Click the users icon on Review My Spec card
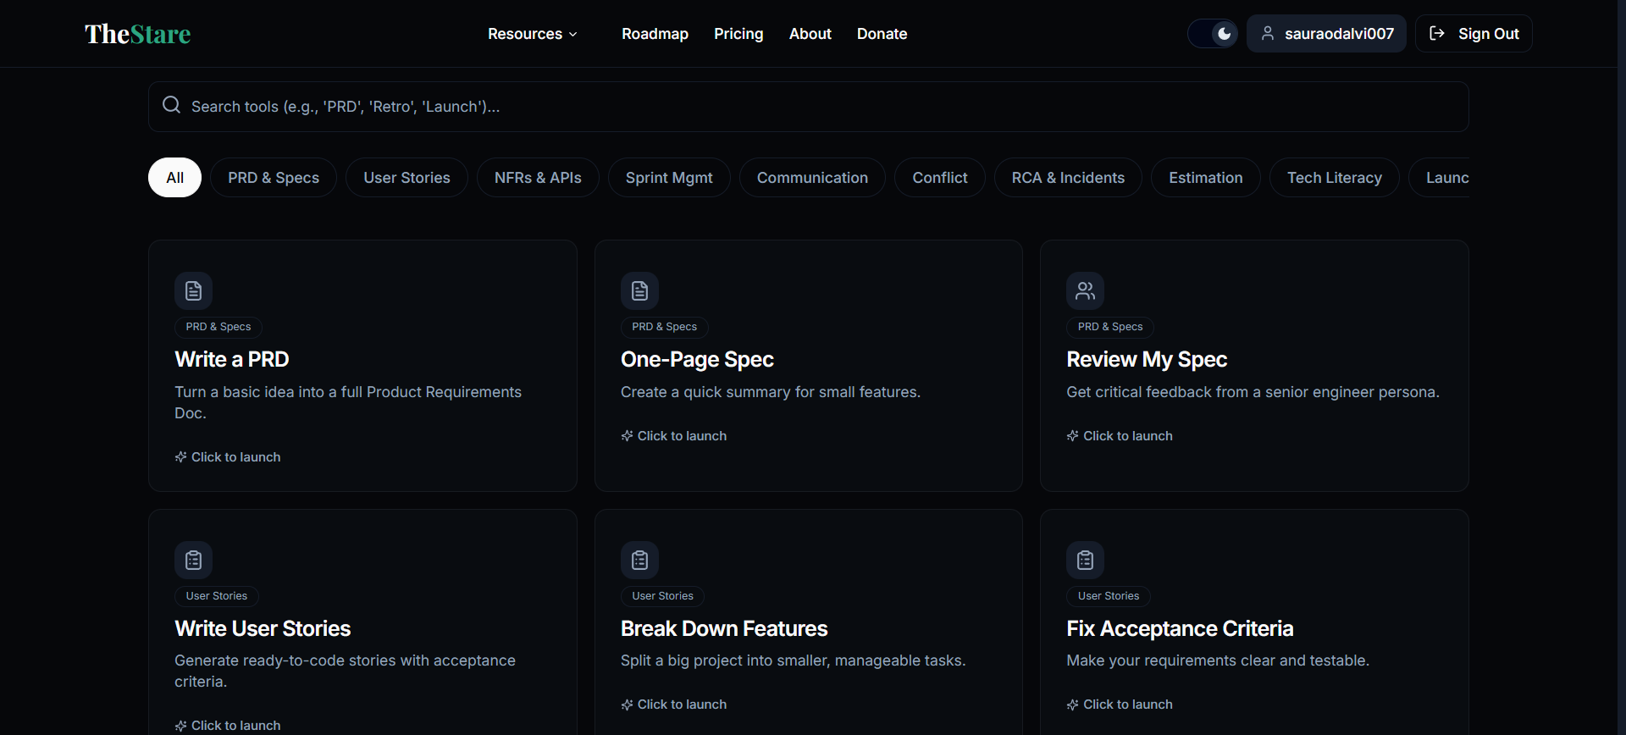This screenshot has width=1626, height=735. point(1085,291)
